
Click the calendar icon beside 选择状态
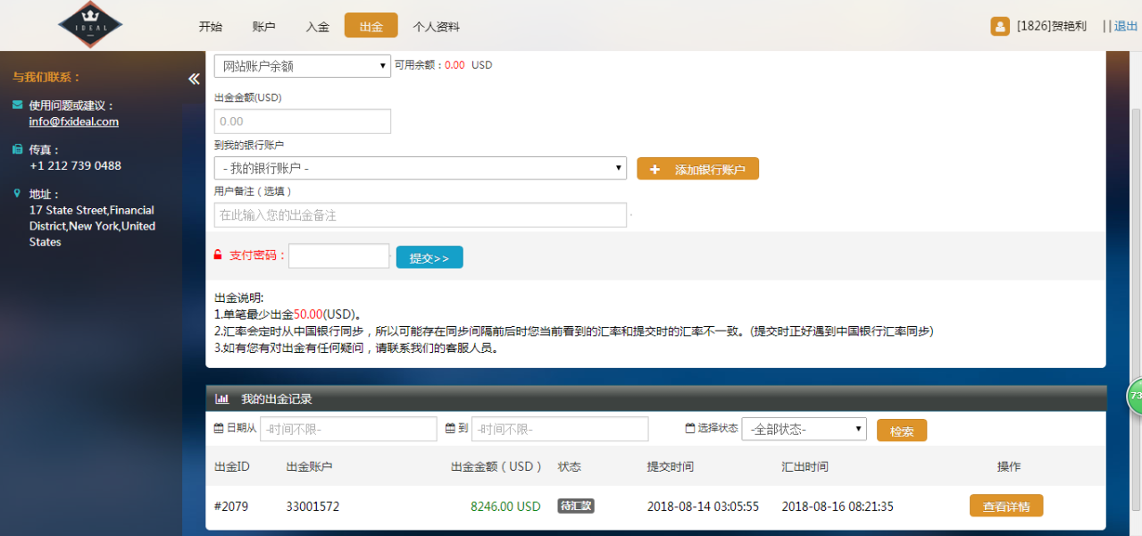pyautogui.click(x=689, y=429)
